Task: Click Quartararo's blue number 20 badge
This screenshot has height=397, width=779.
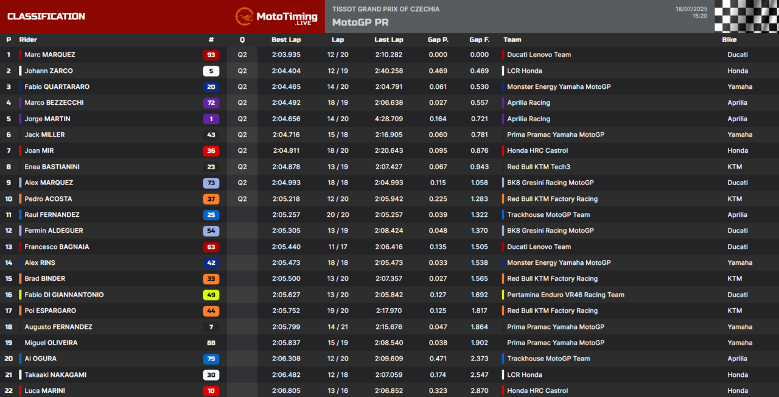Action: pos(211,87)
